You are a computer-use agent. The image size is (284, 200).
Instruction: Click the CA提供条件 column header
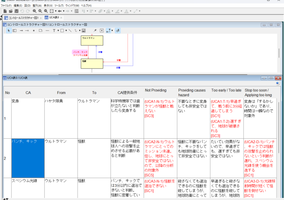[127, 93]
